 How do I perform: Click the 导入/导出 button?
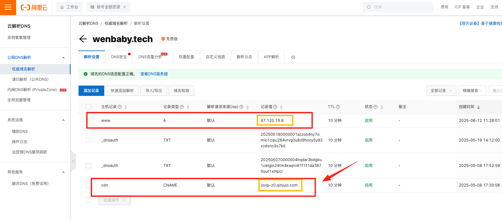[154, 91]
